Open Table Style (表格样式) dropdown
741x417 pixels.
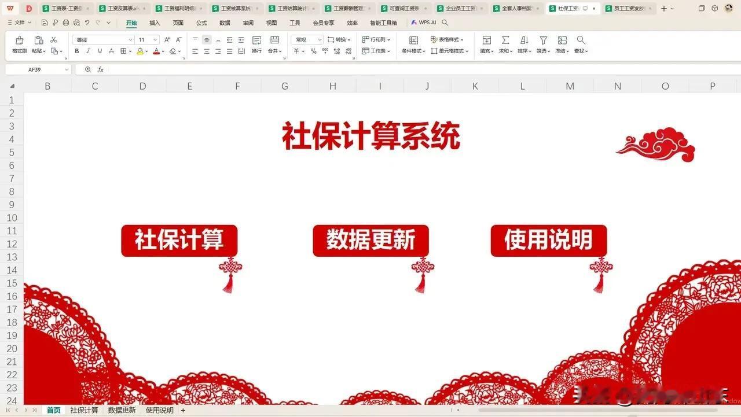coord(447,40)
